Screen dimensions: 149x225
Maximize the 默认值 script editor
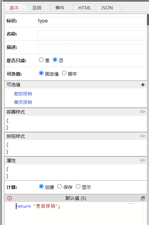(x=143, y=198)
